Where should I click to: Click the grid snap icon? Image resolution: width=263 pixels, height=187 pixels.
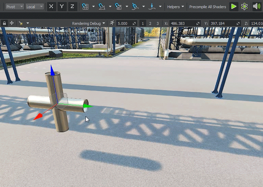click(x=85, y=6)
